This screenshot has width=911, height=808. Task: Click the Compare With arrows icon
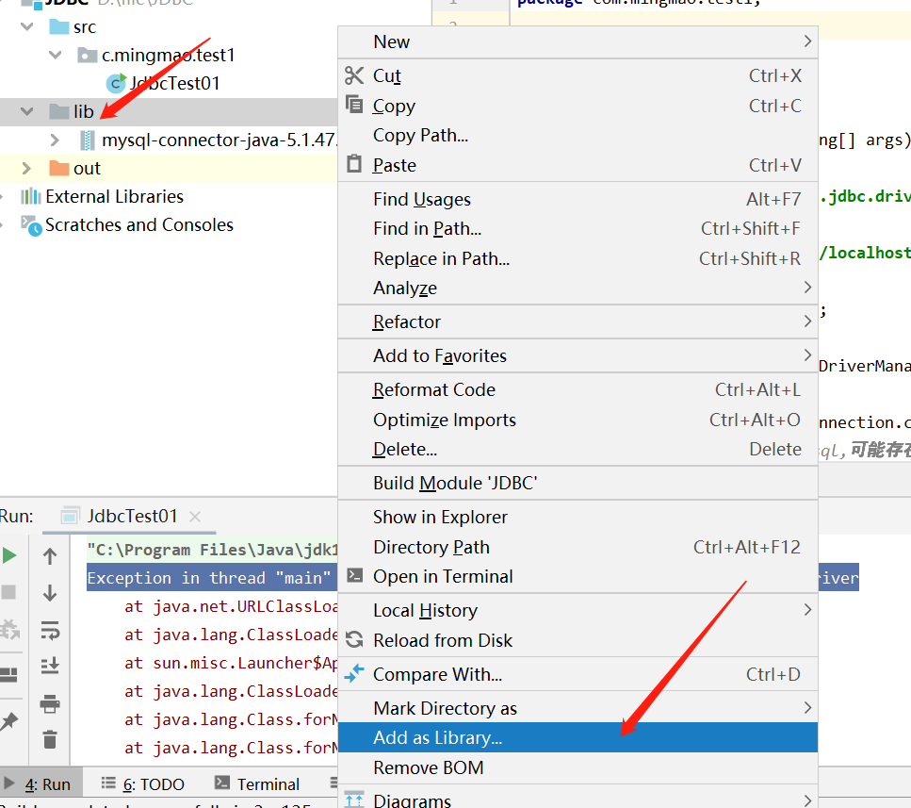point(354,673)
